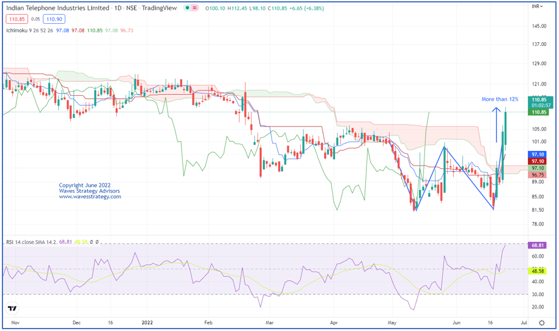
Task: Click the 2022 label on time axis
Action: pos(147,322)
